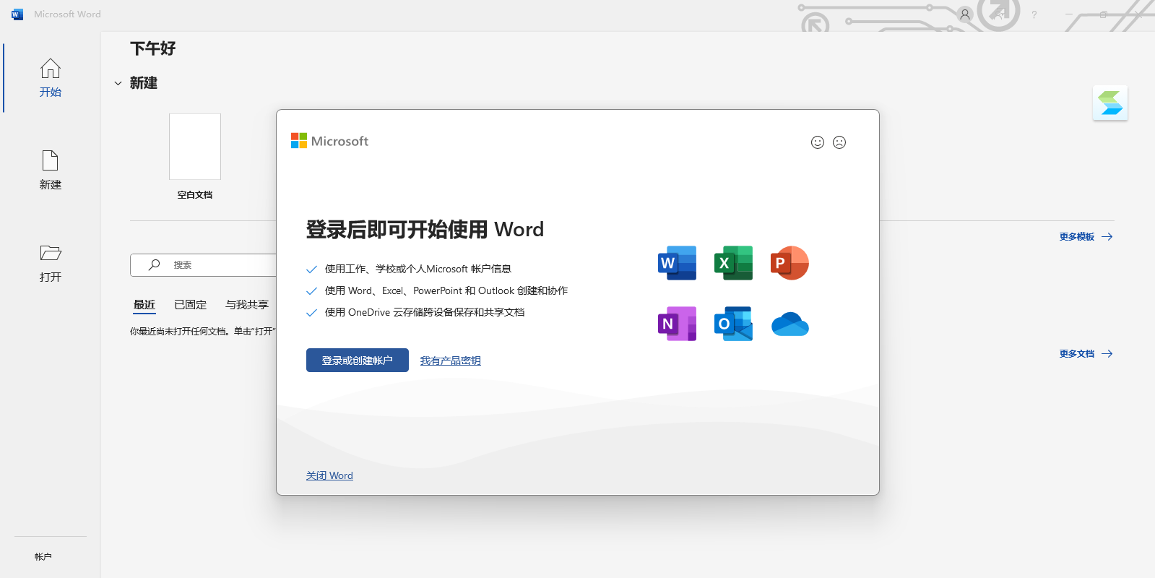This screenshot has width=1155, height=578.
Task: Open the 开始 home tab in sidebar
Action: (51, 77)
